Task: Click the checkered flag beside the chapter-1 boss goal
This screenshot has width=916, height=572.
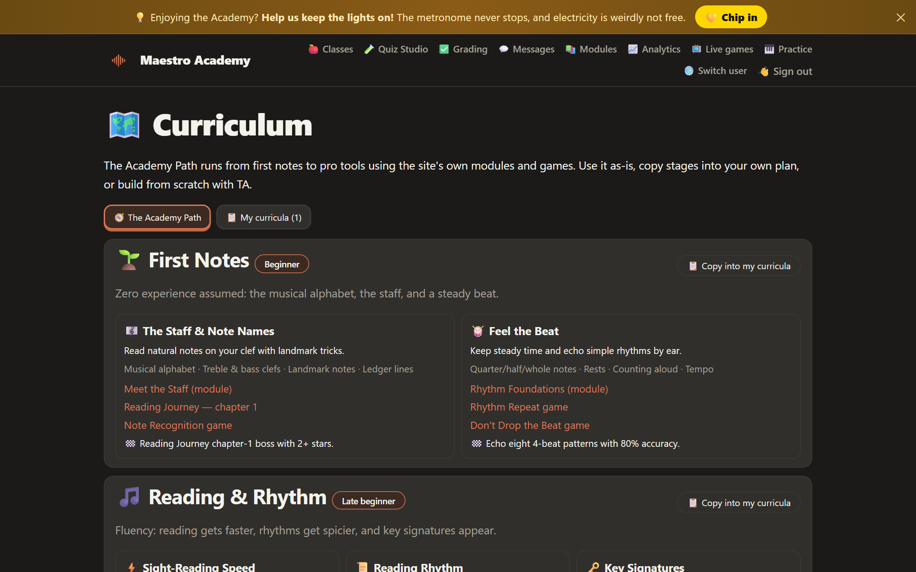Action: pyautogui.click(x=130, y=444)
